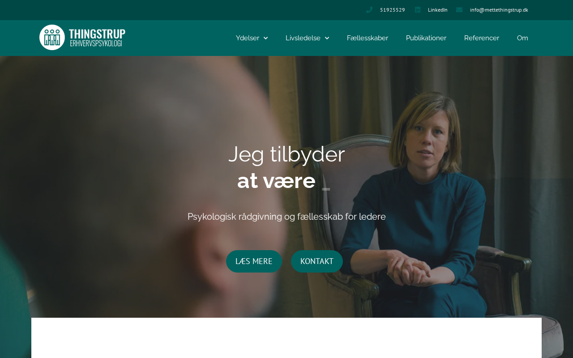
Task: Click the KONTAKT button
Action: point(317,261)
